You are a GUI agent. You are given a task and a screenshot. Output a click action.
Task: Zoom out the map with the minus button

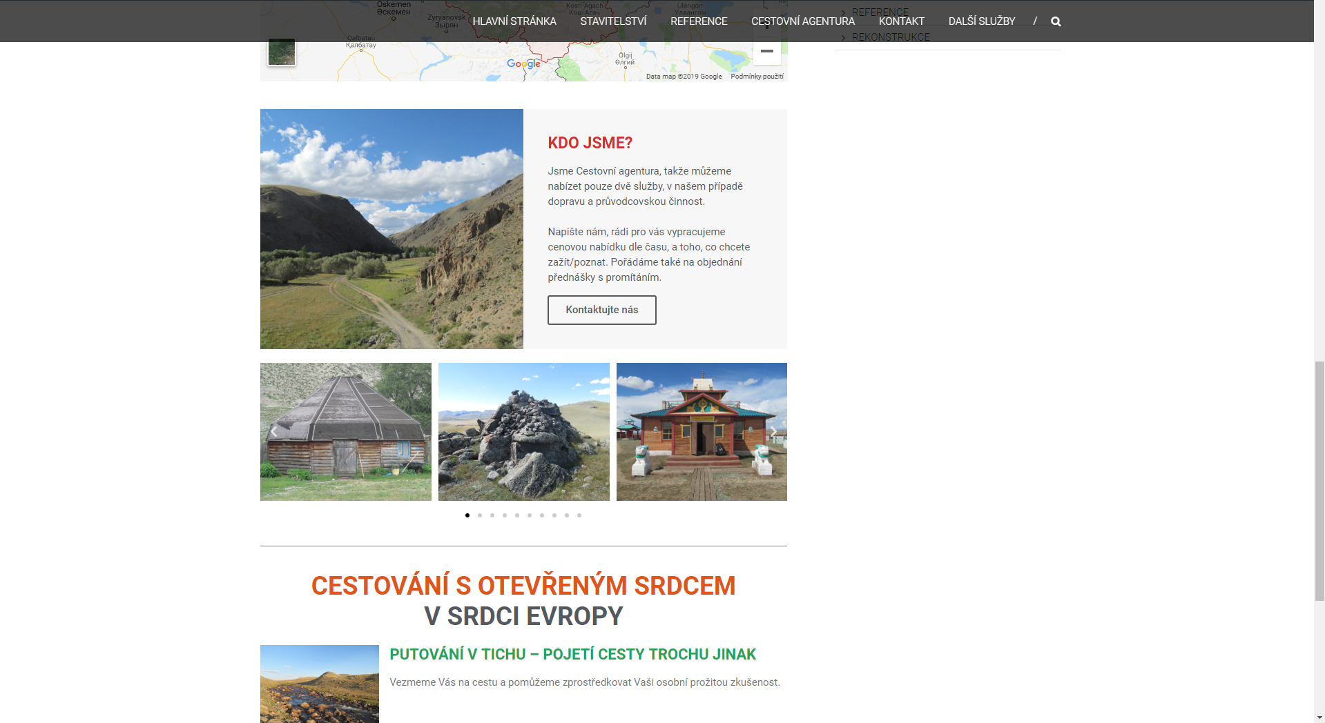[x=766, y=51]
